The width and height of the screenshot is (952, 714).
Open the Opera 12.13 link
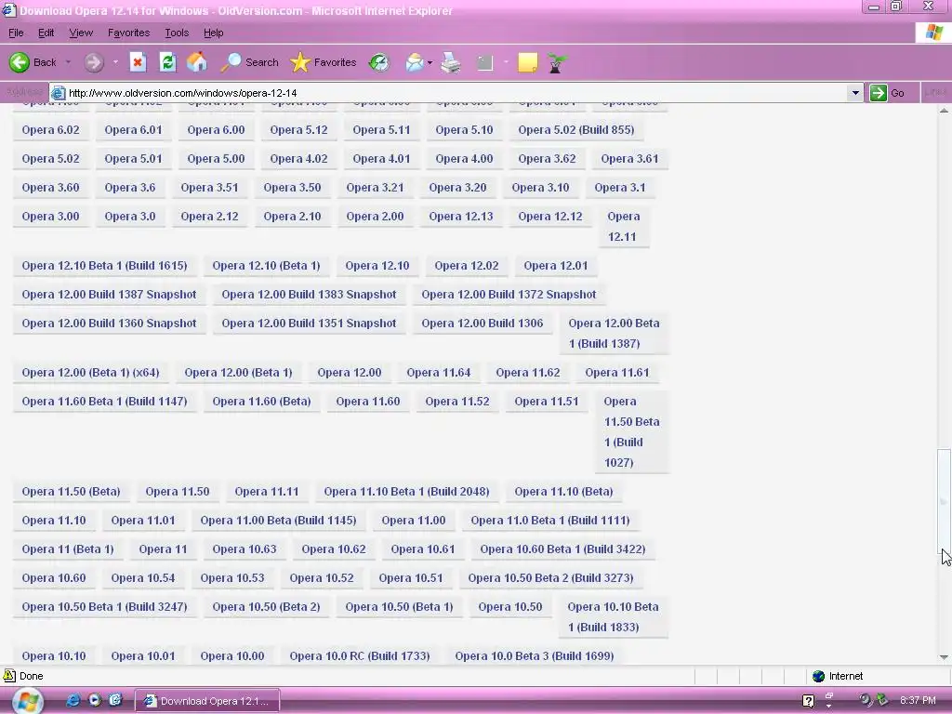point(461,216)
